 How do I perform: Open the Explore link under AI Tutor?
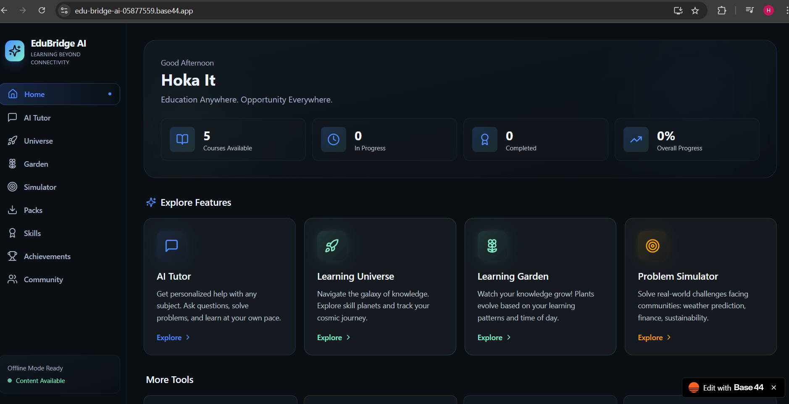(x=169, y=337)
